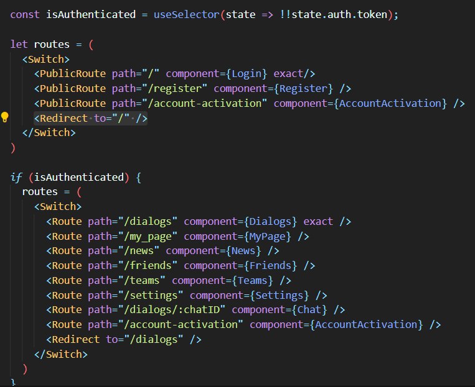475x387 pixels.
Task: Click the 'exact' prop on Dialogs route
Action: 318,221
